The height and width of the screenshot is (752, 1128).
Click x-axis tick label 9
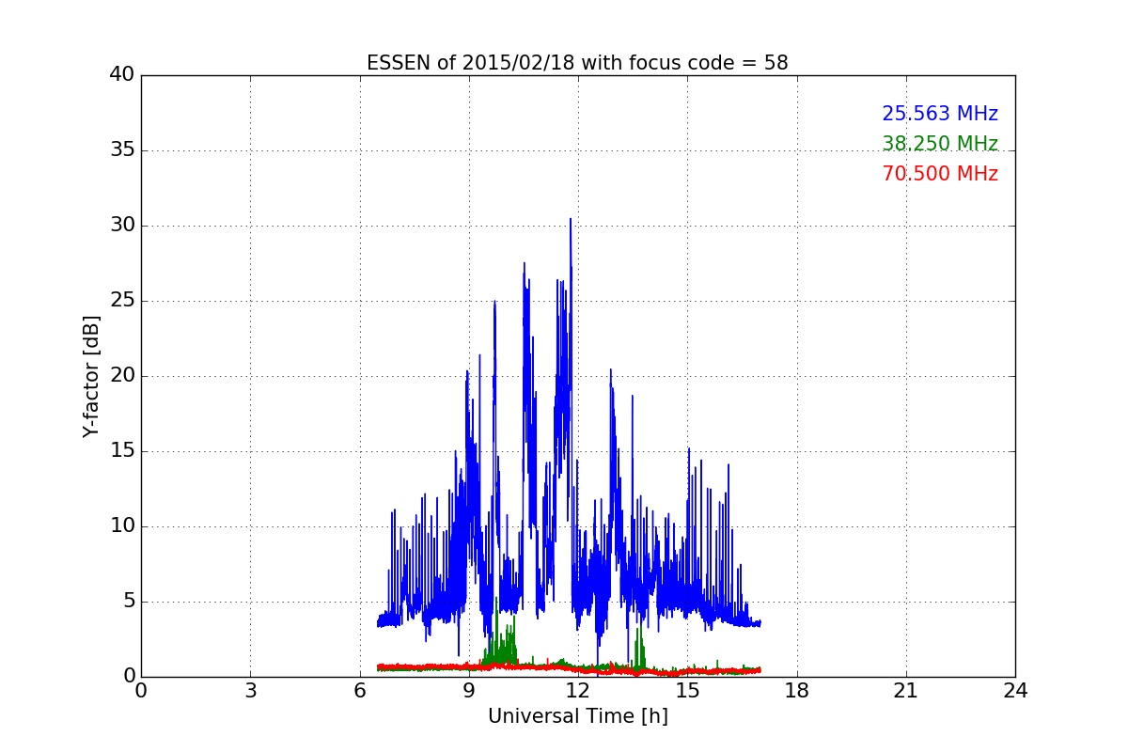point(469,690)
